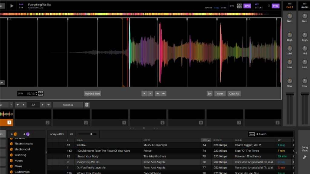Open the House crate

tap(19, 161)
